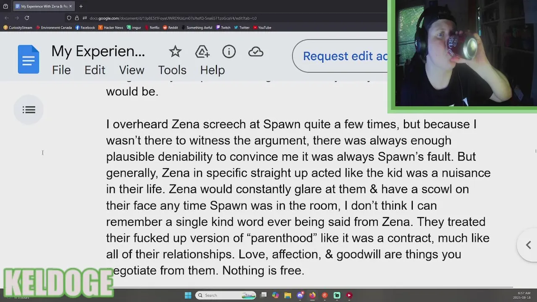Reload the page in the browser toolbar

point(27,18)
